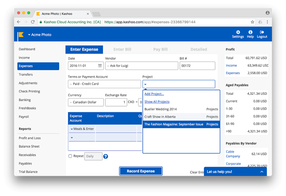Click the browser back arrow

point(19,22)
